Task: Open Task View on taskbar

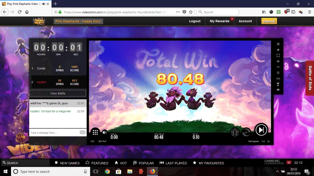Action: pos(96,171)
